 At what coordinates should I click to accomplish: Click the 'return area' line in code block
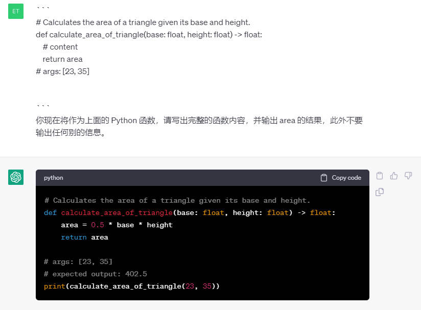tap(85, 237)
